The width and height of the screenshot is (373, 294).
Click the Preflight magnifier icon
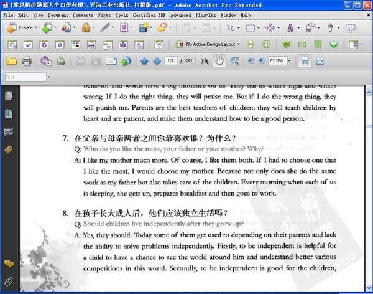click(12, 45)
